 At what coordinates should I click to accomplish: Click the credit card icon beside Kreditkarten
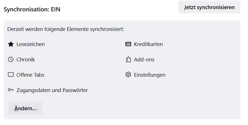(128, 44)
